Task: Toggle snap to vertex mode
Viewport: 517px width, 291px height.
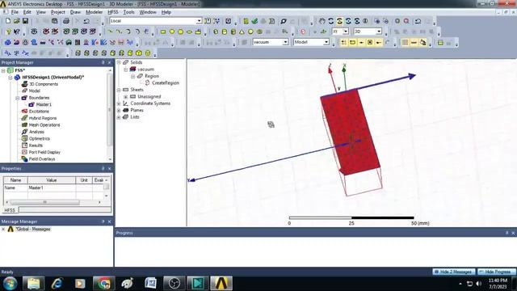Action: pyautogui.click(x=352, y=42)
